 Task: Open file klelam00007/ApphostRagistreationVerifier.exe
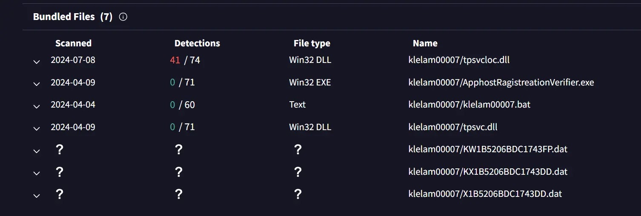click(x=501, y=82)
